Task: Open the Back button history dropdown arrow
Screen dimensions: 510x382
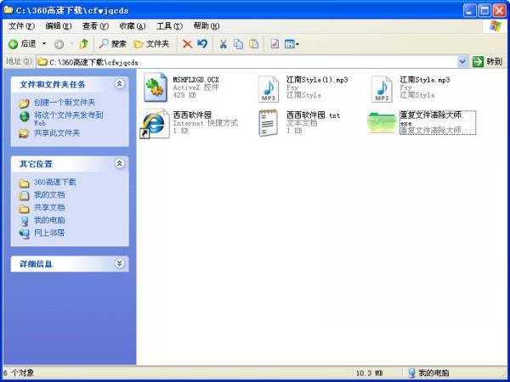Action: click(44, 44)
